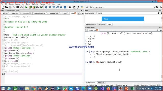
Task: Start debugging the file
Action: [46, 7]
